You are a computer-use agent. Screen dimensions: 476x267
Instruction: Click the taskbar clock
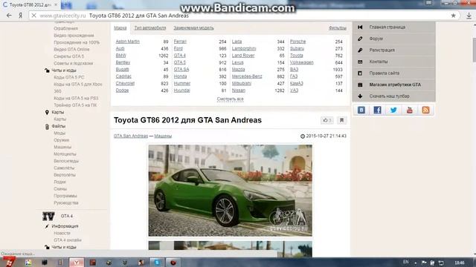tap(460, 263)
